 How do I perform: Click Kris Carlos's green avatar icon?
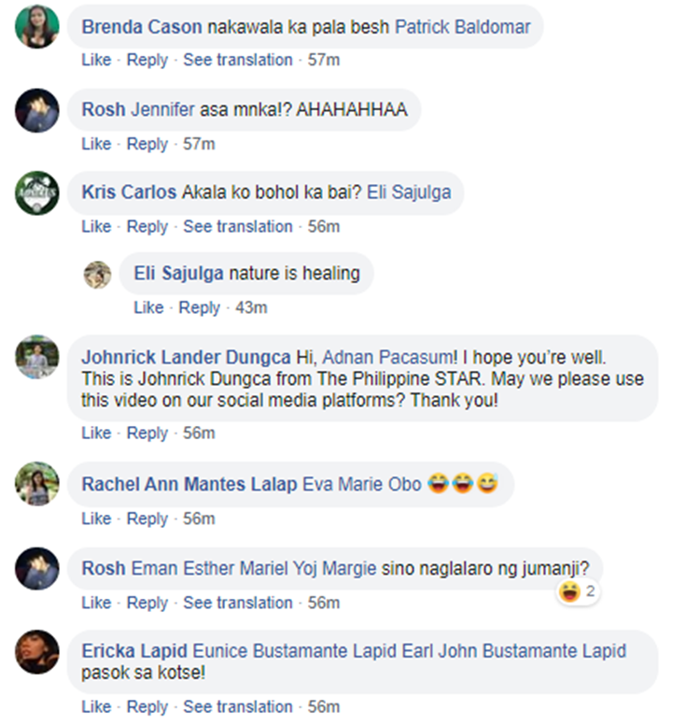coord(37,192)
